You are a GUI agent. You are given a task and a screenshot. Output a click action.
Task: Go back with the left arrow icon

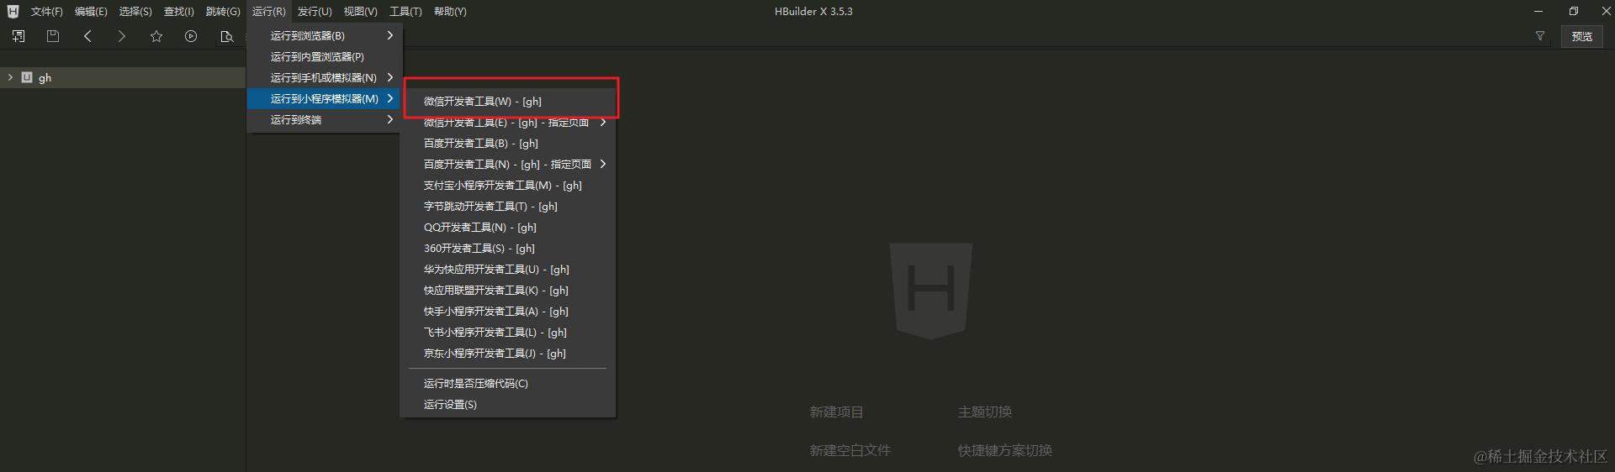click(x=87, y=36)
